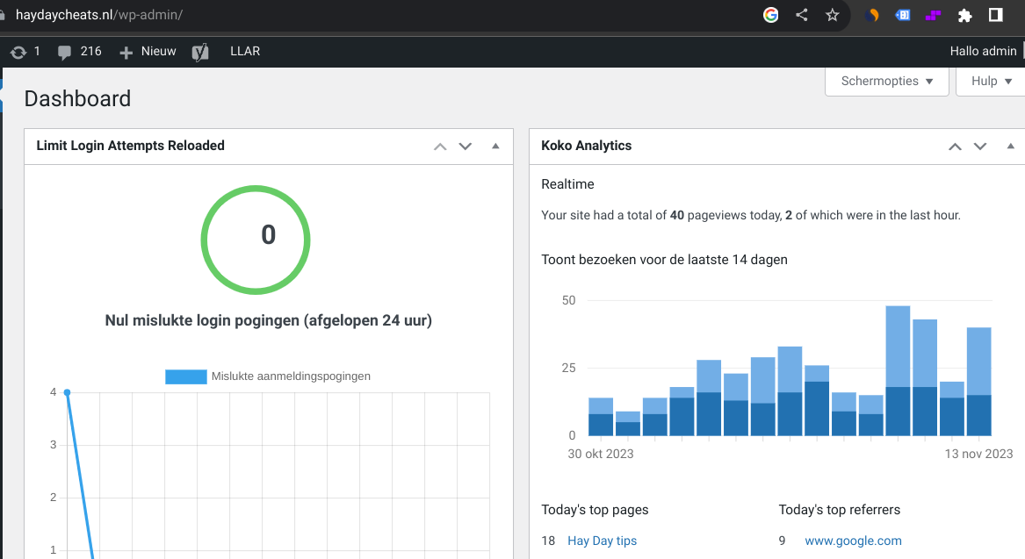Open WordPress updates refresh icon
Viewport: 1025px width, 559px height.
click(18, 52)
